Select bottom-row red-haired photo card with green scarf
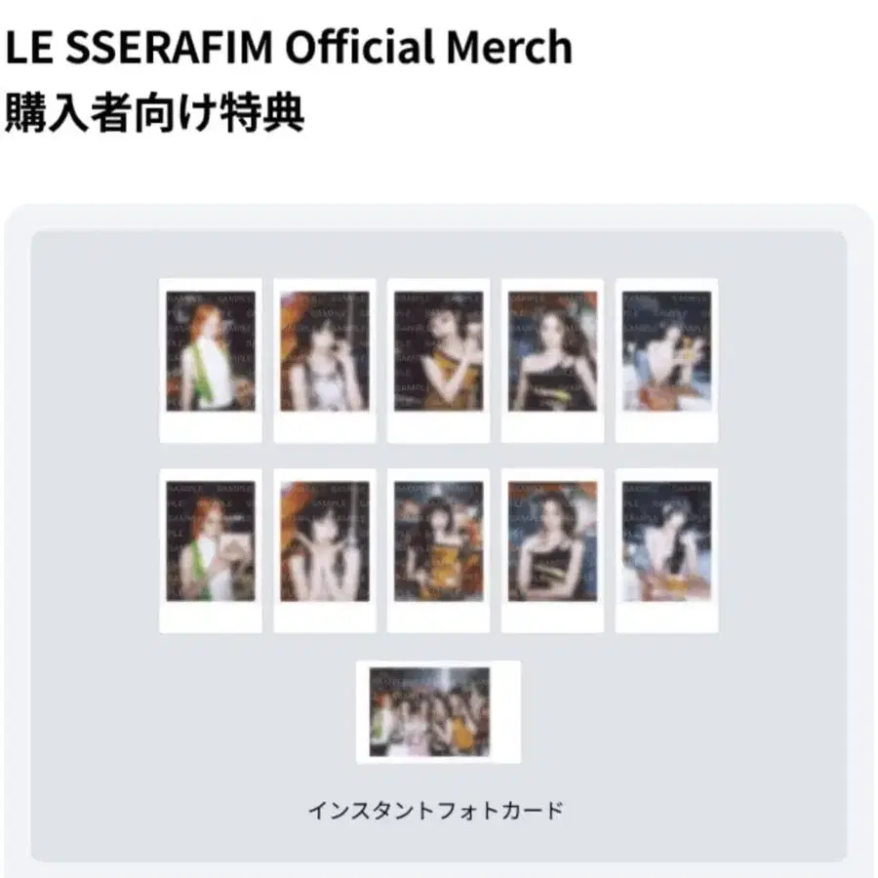This screenshot has width=878, height=878. (211, 551)
